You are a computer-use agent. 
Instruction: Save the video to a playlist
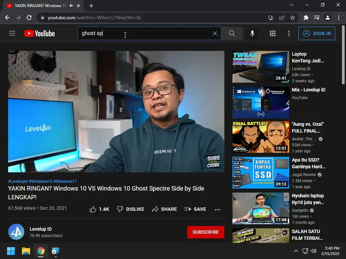pyautogui.click(x=195, y=209)
